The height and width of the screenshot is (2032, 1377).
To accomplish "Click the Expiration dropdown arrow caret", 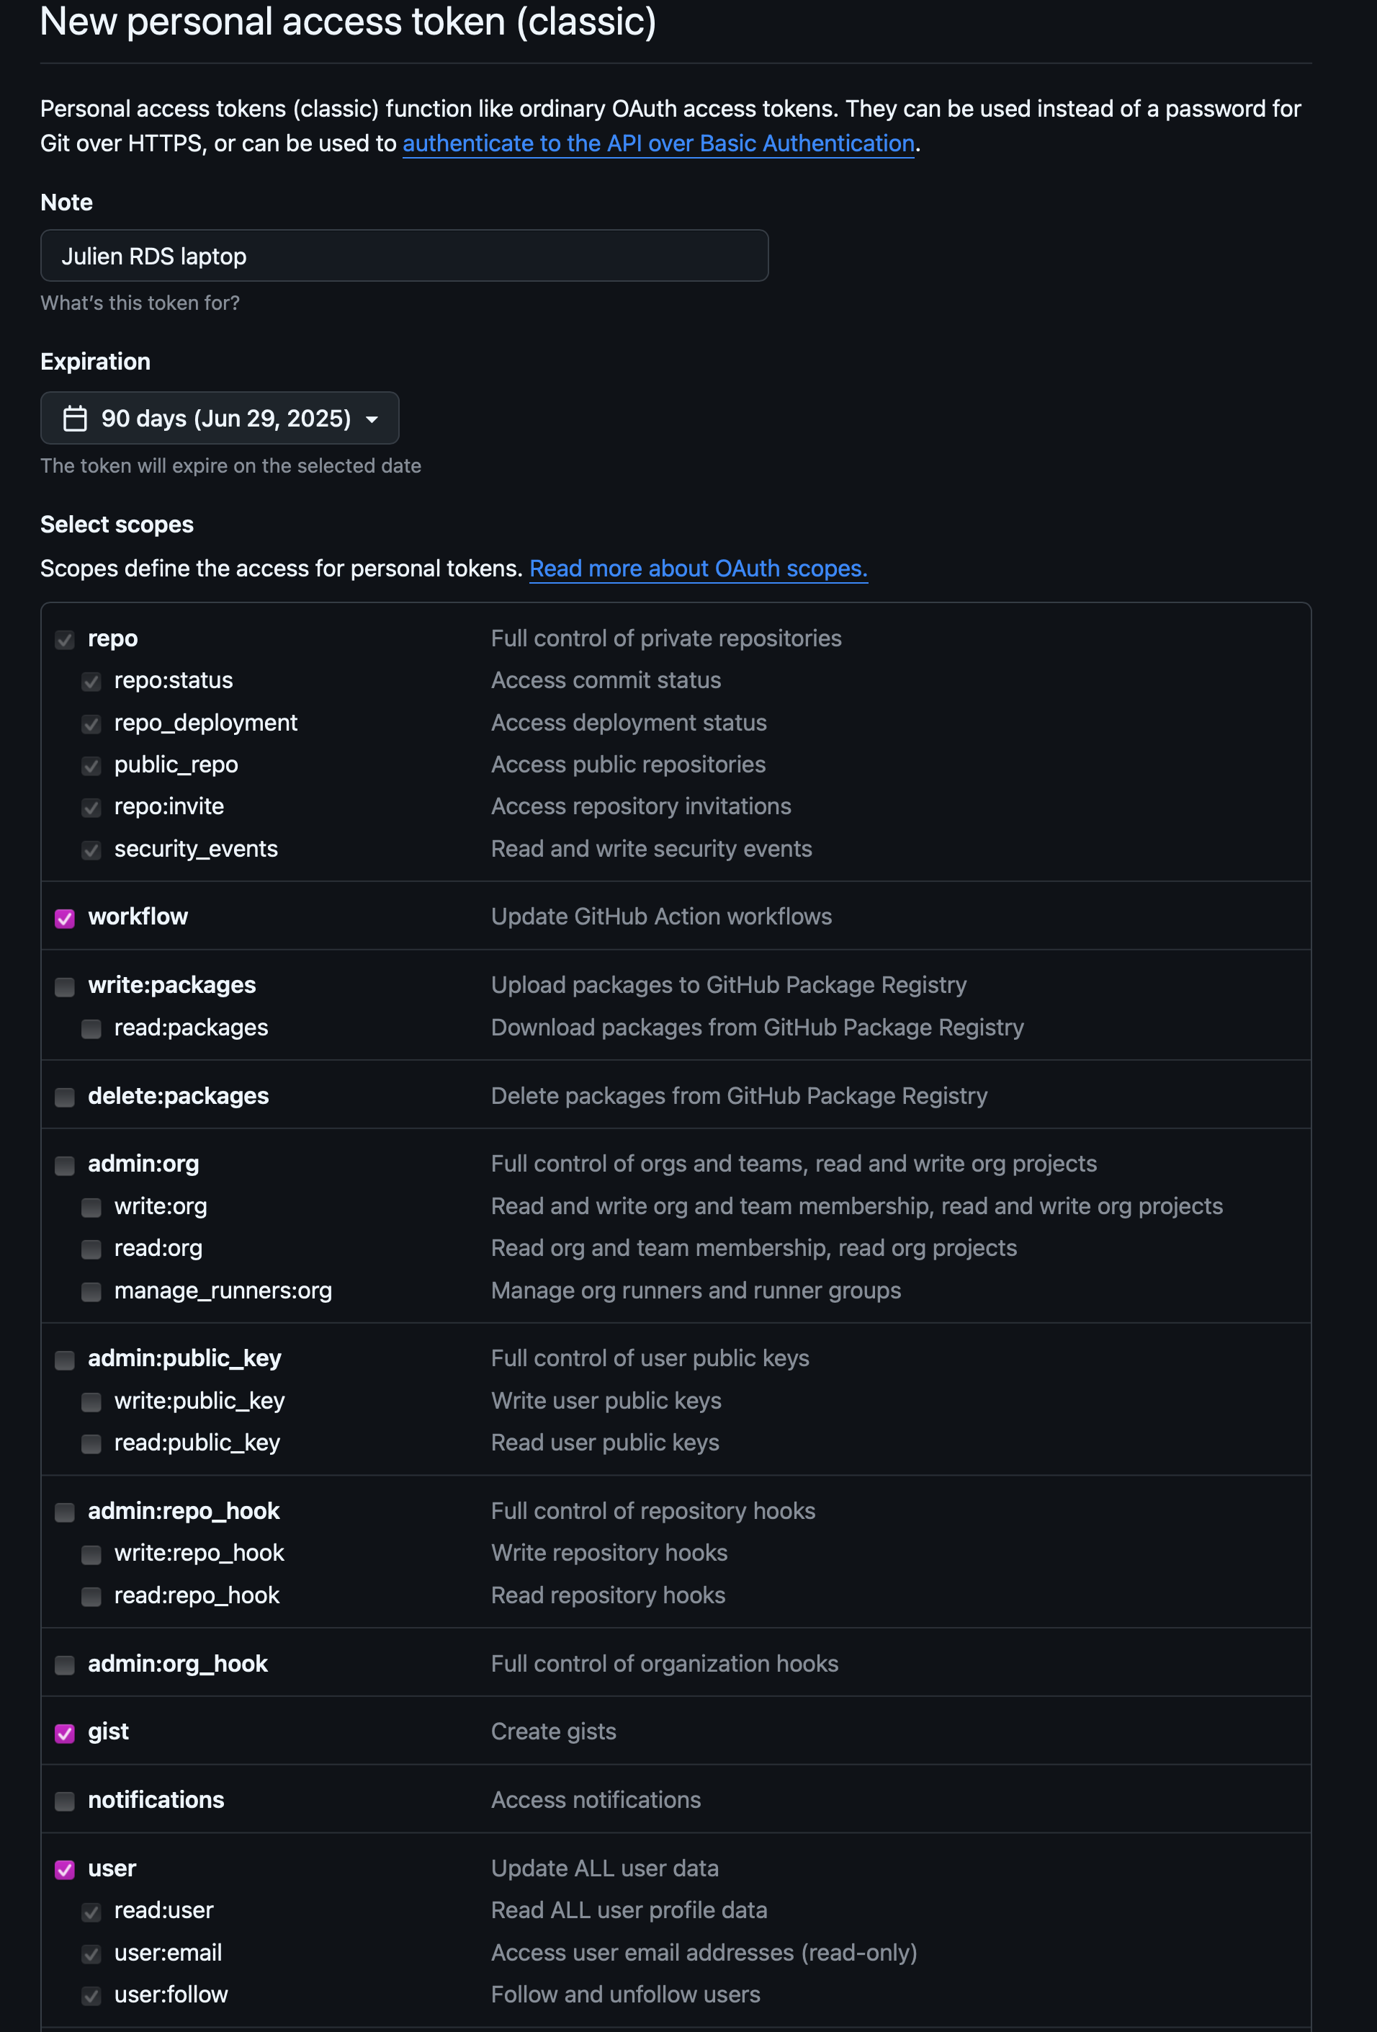I will pos(372,419).
